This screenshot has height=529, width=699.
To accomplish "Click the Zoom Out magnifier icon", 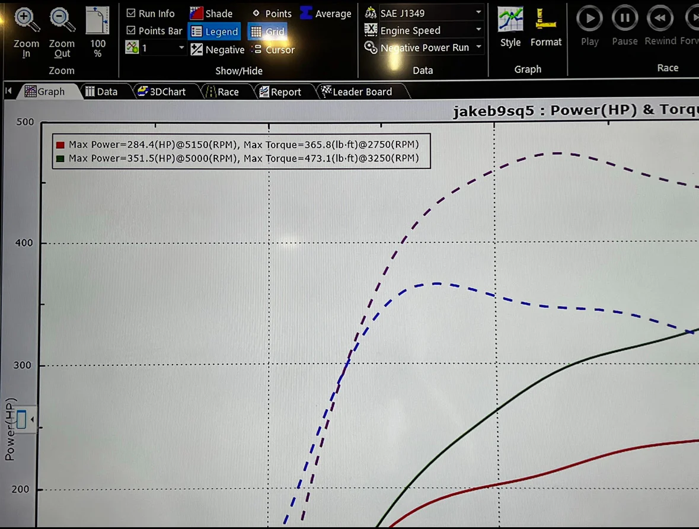I will [x=62, y=21].
